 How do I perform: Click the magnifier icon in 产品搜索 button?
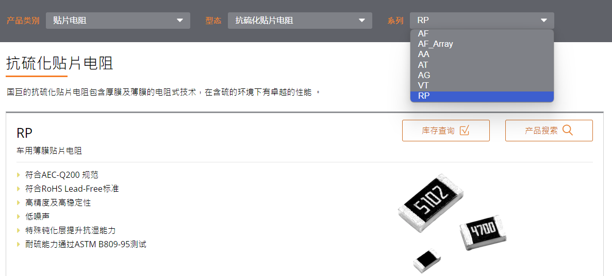point(568,131)
